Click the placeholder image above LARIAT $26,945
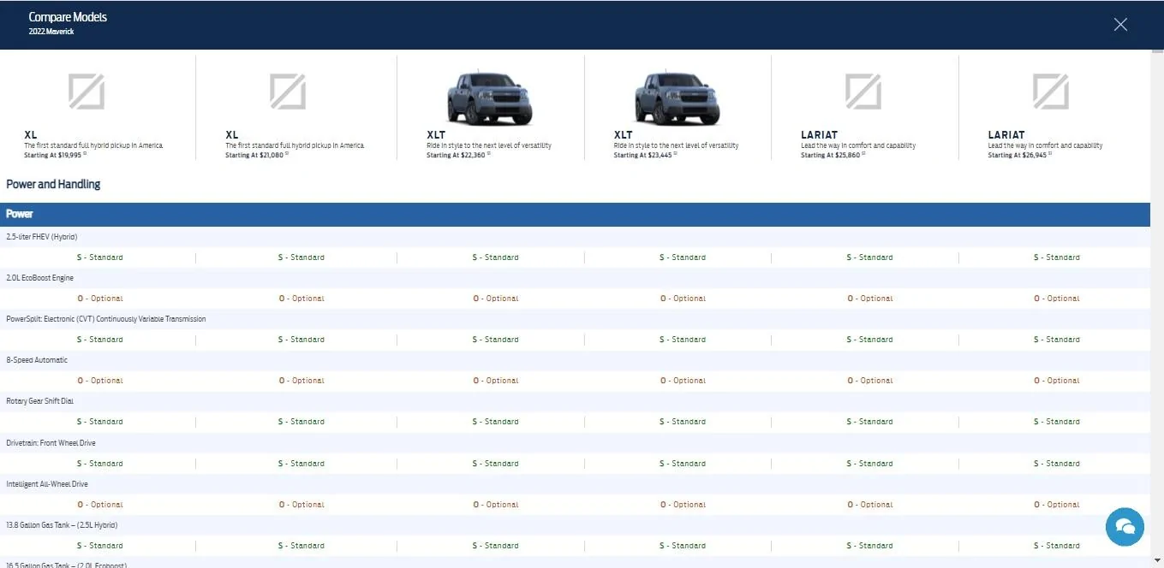1164x568 pixels. click(1051, 92)
